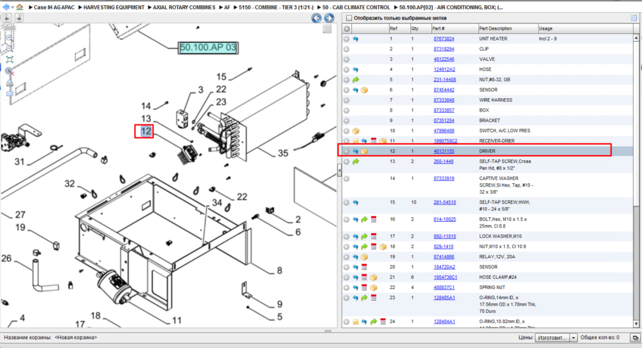Clear selected callouts with the red-X tool
This screenshot has height=348, width=642.
pos(10,71)
